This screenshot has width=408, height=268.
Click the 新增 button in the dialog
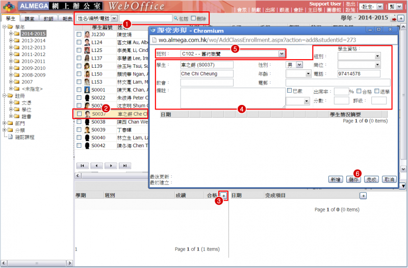coord(336,179)
